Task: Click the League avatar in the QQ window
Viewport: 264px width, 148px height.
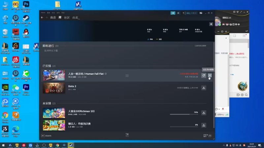Action: coord(243,86)
